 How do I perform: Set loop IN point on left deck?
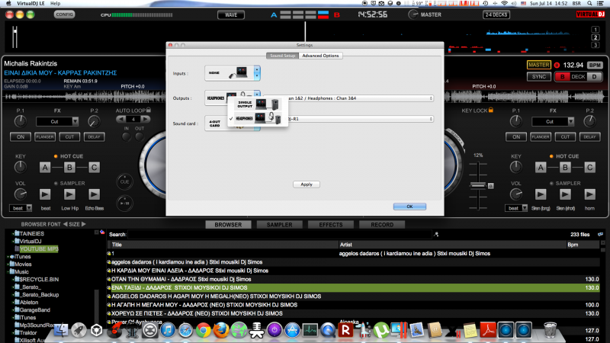click(x=126, y=136)
